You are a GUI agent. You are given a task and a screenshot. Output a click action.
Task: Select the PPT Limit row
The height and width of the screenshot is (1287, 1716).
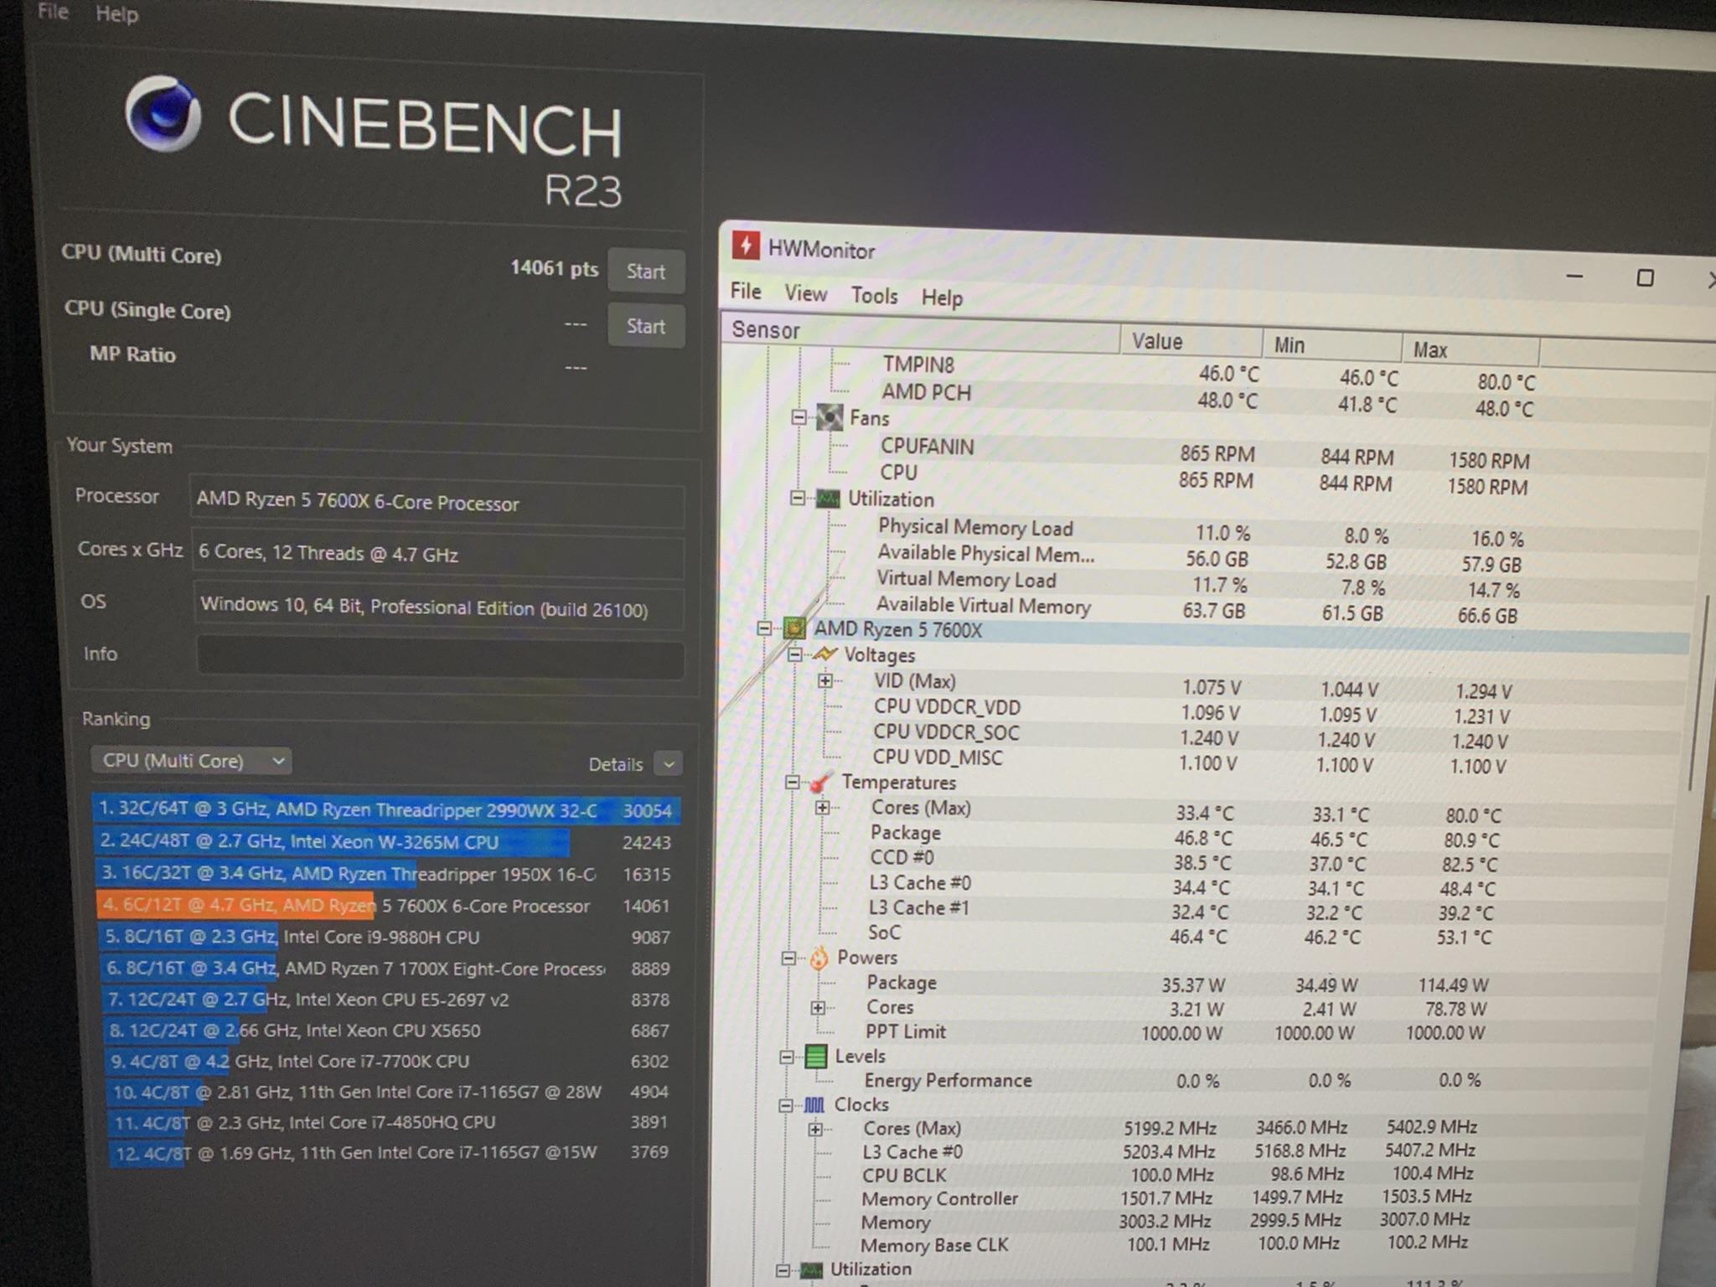(x=1177, y=1031)
